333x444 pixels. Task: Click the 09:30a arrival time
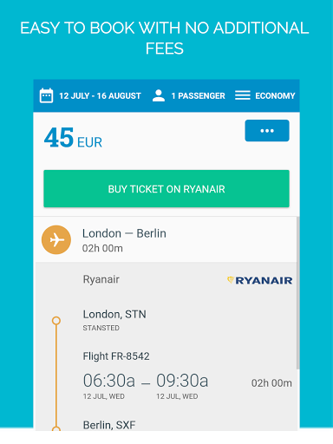[182, 381]
